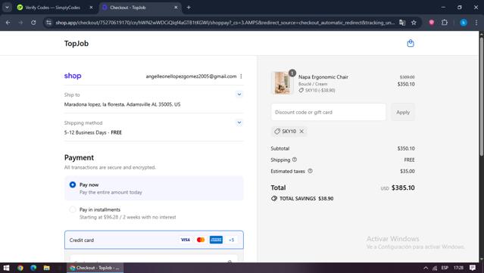Open Napa Ergonomic Chair product thumbnail
This screenshot has width=484, height=273.
282,82
